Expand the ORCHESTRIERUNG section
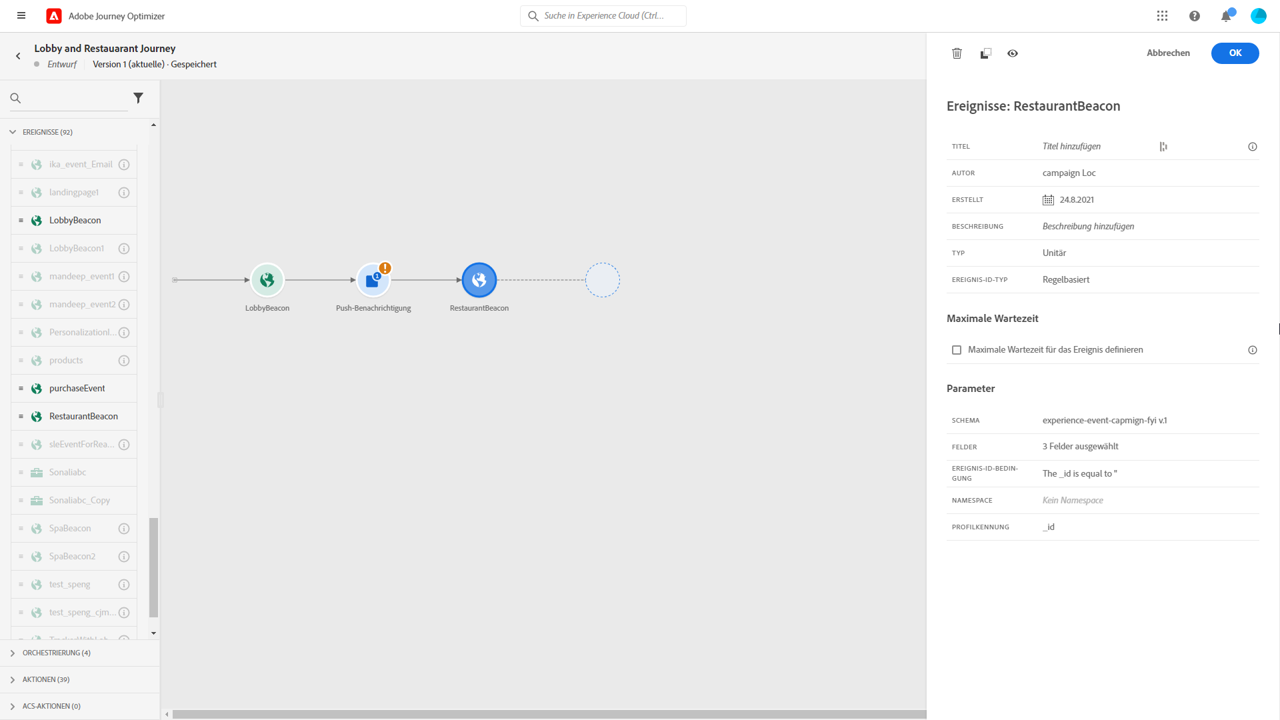The height and width of the screenshot is (720, 1280). (x=13, y=653)
